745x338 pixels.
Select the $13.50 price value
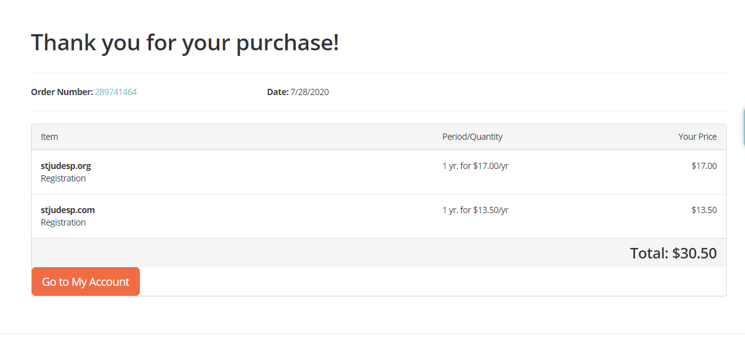[x=704, y=210]
